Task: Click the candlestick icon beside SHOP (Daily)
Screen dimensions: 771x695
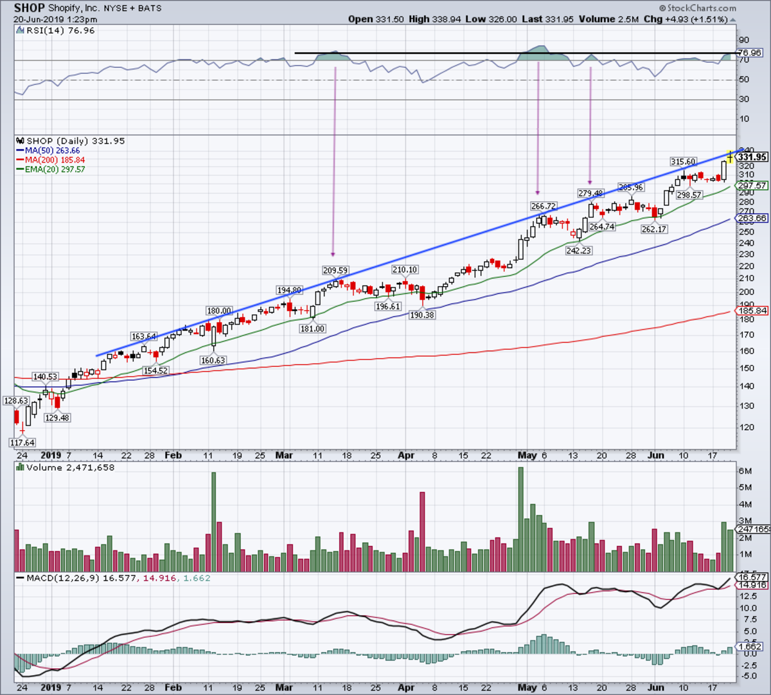Action: tap(19, 141)
